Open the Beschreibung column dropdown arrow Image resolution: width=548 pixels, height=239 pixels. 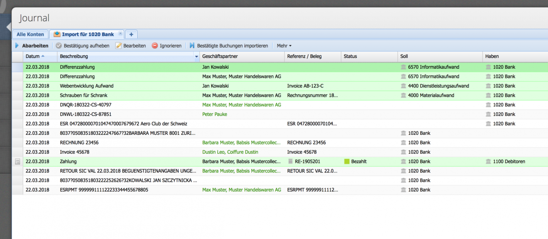click(x=196, y=56)
